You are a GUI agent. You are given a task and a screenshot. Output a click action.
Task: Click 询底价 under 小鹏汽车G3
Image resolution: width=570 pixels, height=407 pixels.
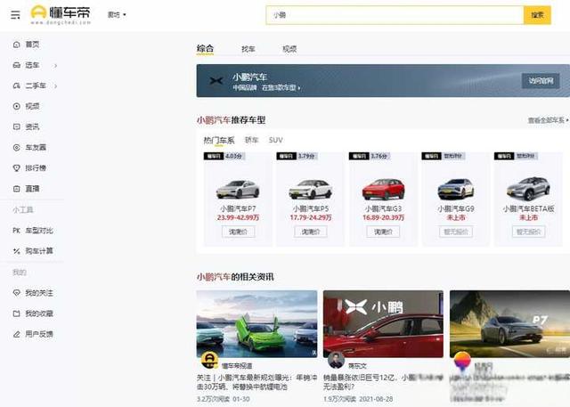pyautogui.click(x=383, y=232)
